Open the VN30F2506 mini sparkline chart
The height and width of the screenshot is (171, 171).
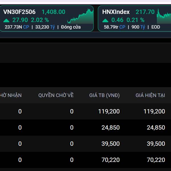tap(80, 16)
